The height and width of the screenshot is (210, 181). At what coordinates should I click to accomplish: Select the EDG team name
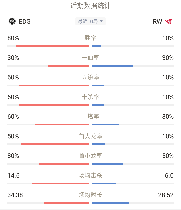[x=25, y=21]
